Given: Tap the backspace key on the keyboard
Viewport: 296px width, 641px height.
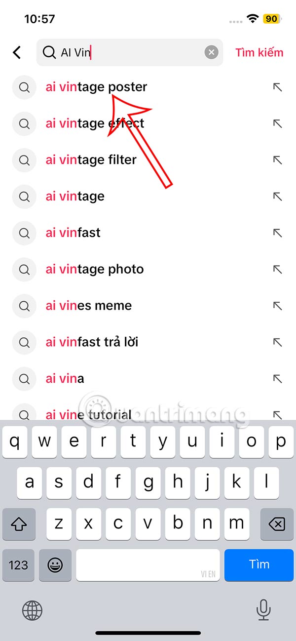Looking at the screenshot, I should (x=277, y=524).
